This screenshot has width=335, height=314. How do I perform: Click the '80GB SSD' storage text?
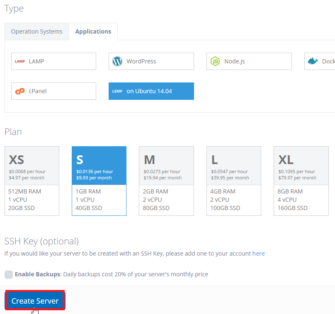[156, 208]
